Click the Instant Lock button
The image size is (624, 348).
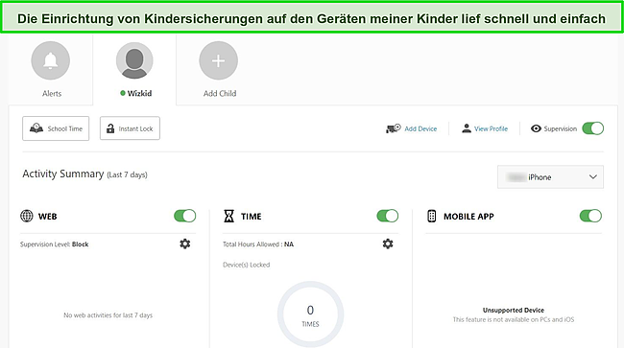pos(130,128)
